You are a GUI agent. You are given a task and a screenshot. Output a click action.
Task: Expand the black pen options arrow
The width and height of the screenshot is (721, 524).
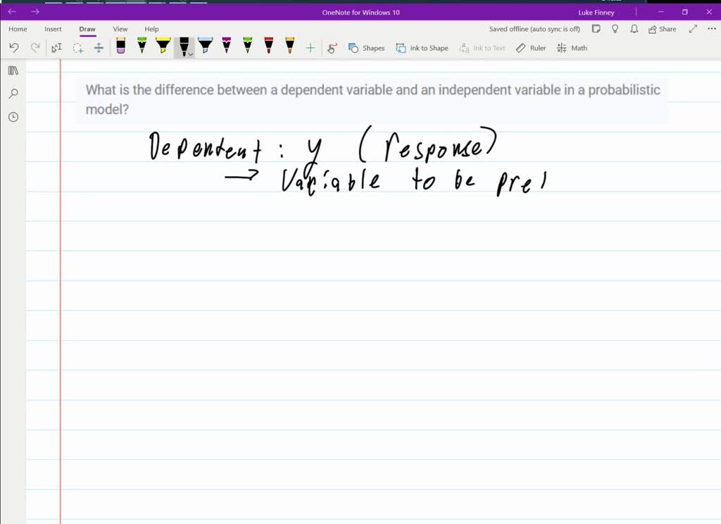190,54
